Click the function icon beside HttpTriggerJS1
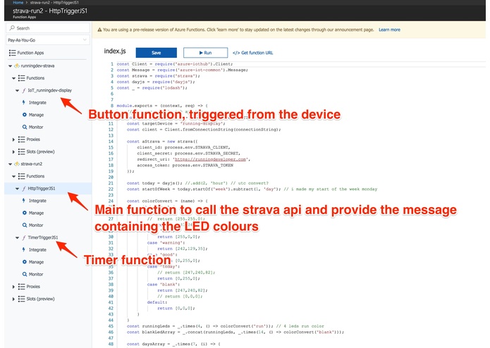The height and width of the screenshot is (348, 490). [24, 189]
